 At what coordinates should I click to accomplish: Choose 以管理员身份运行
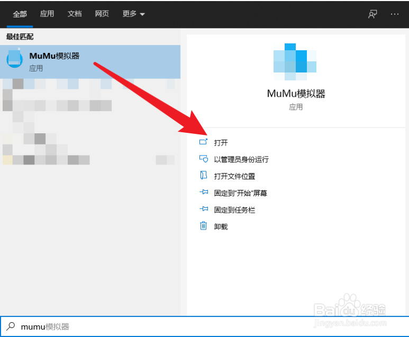click(241, 159)
